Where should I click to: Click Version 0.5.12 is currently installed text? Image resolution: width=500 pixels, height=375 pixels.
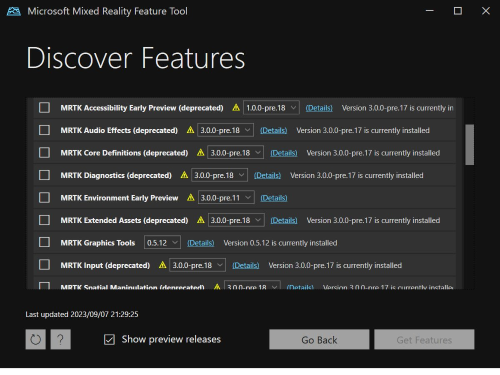tap(280, 243)
